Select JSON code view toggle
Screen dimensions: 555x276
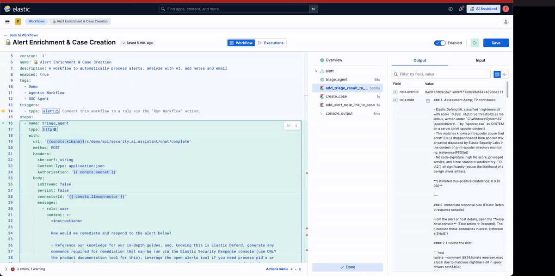(x=505, y=74)
